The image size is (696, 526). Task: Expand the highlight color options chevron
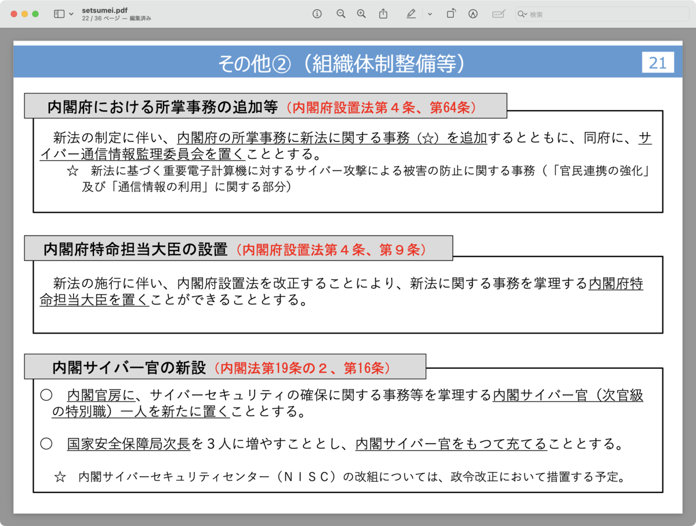(x=430, y=14)
